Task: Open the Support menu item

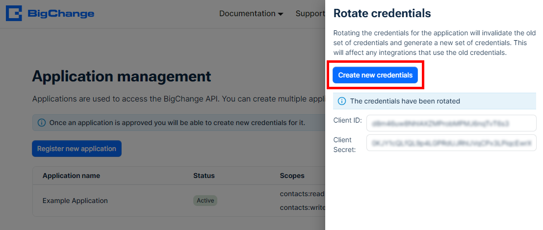Action: pyautogui.click(x=310, y=14)
